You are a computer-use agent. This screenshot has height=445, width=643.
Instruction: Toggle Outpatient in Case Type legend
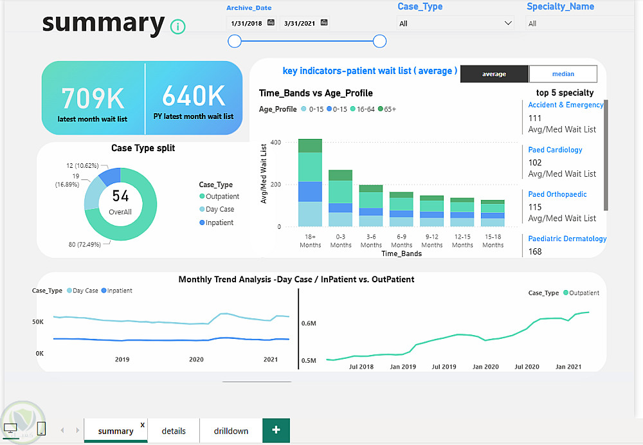[x=219, y=197]
